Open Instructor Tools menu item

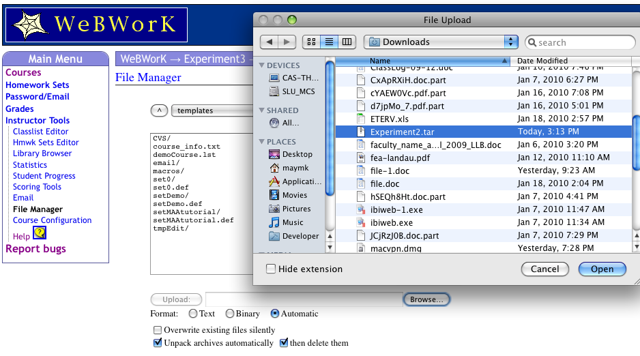click(x=38, y=120)
